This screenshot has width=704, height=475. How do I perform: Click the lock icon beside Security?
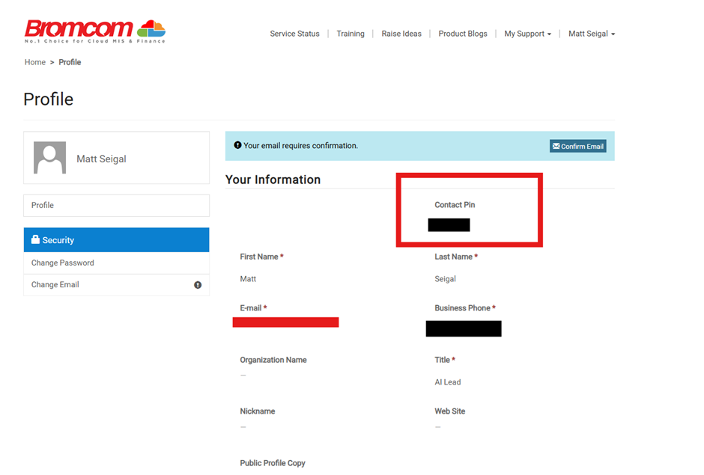tap(35, 240)
